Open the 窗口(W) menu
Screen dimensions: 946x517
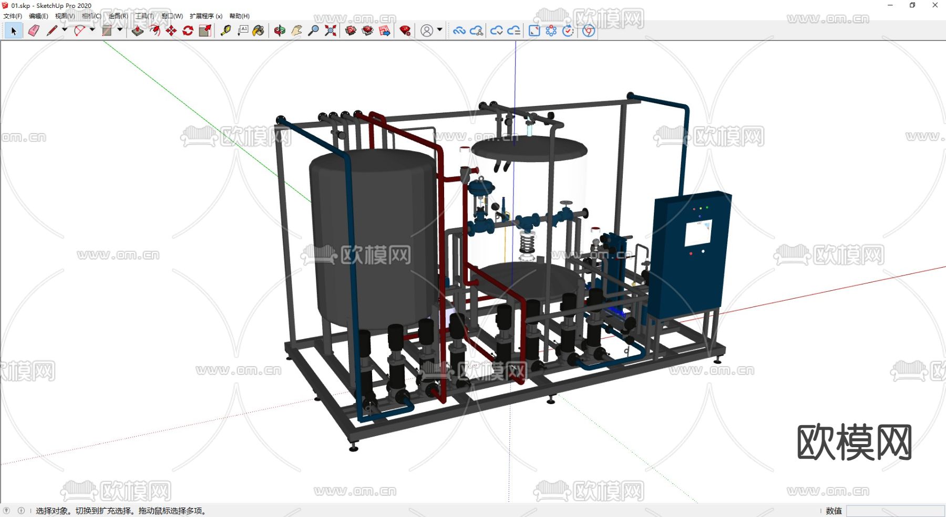coord(172,16)
